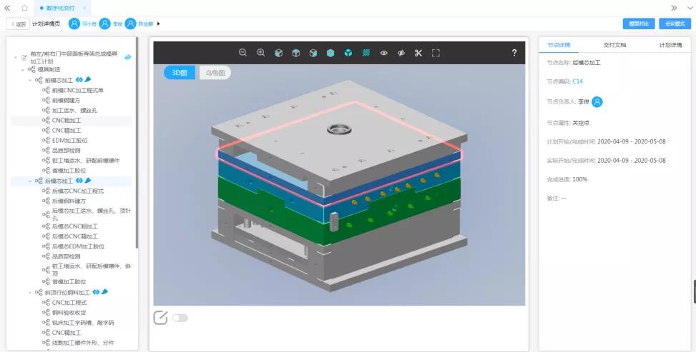Select the 后模芯CNC精加工 tree item

(75, 237)
